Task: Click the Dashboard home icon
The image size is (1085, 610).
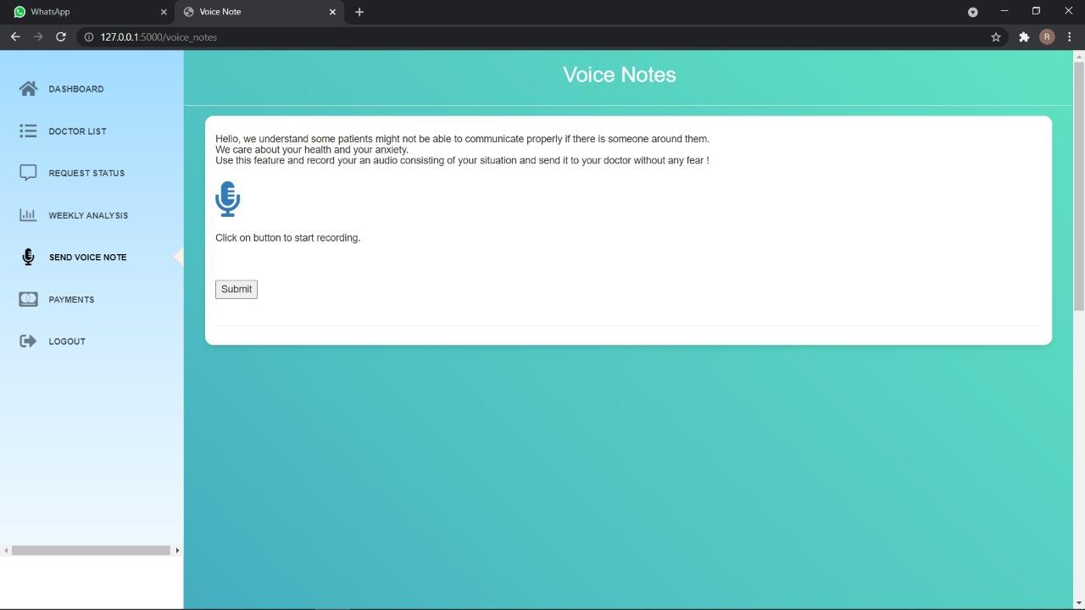Action: (28, 89)
